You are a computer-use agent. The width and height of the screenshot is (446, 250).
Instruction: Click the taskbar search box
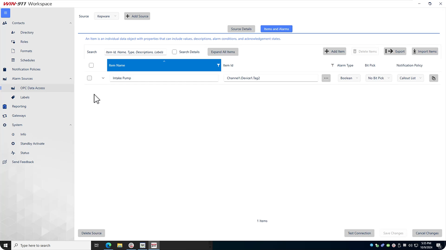coord(51,245)
